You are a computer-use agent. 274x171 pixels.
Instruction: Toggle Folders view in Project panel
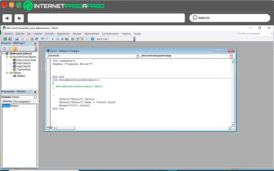pos(15,49)
